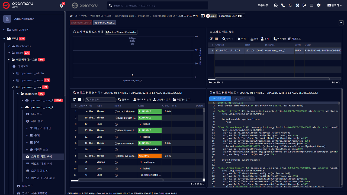Open the settings gear in top bar
347x195 pixels.
tap(319, 5)
